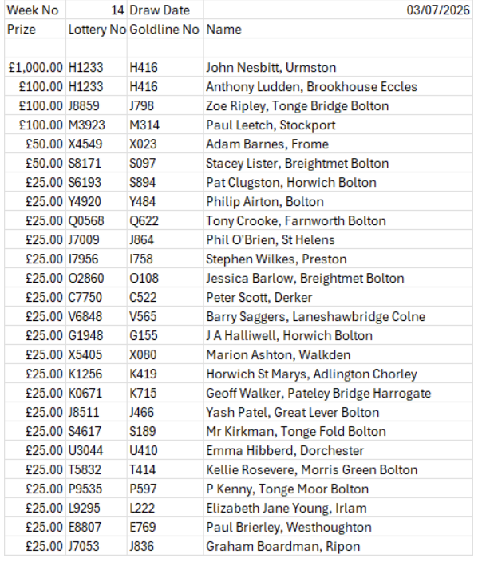Click Geoff Walker, Pateley Bridge Harrogate cell
The width and height of the screenshot is (482, 562).
pos(338,394)
